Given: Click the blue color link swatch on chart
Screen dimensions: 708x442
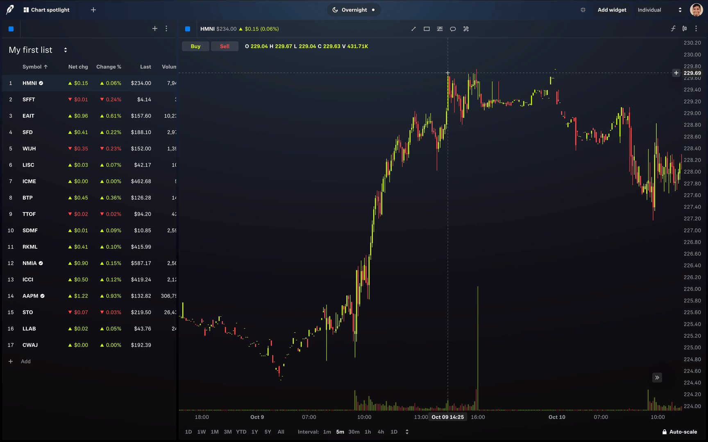Looking at the screenshot, I should tap(188, 29).
